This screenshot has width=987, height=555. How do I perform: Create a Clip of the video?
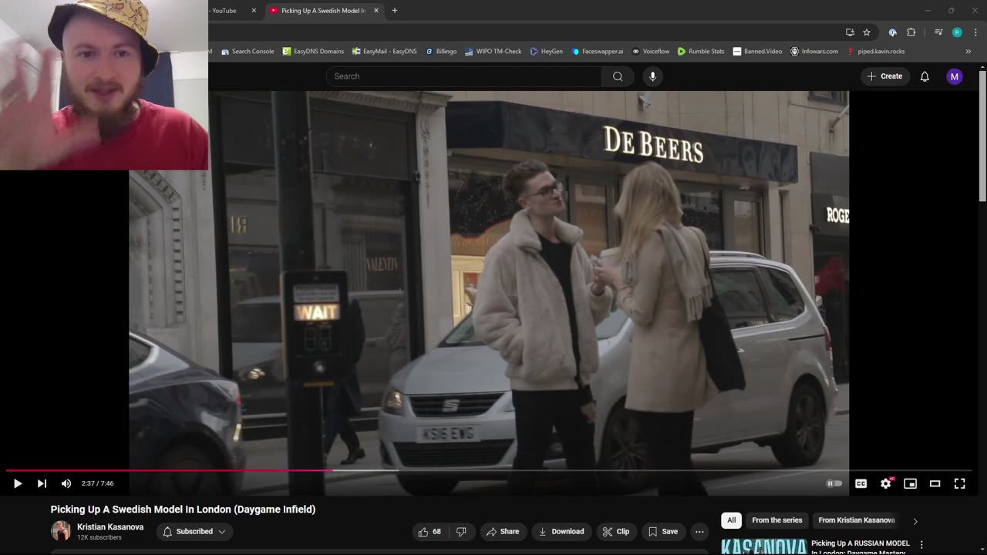616,531
